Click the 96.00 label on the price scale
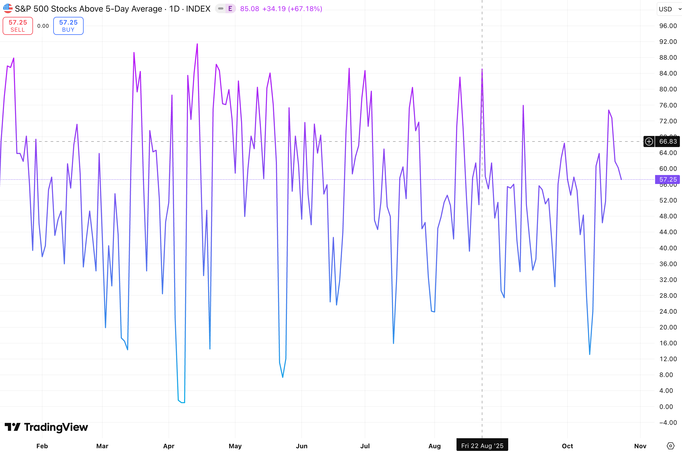The width and height of the screenshot is (682, 453). pyautogui.click(x=668, y=26)
